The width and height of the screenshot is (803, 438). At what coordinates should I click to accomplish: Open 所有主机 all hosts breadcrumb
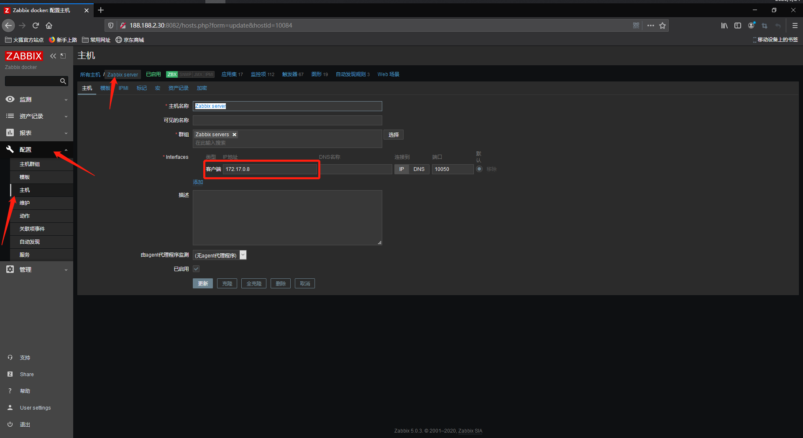(90, 74)
